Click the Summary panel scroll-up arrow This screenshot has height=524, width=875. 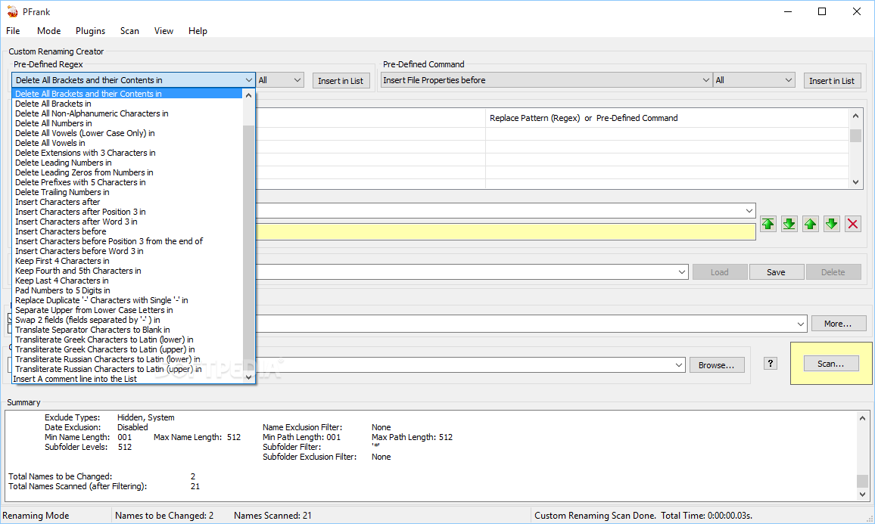862,418
